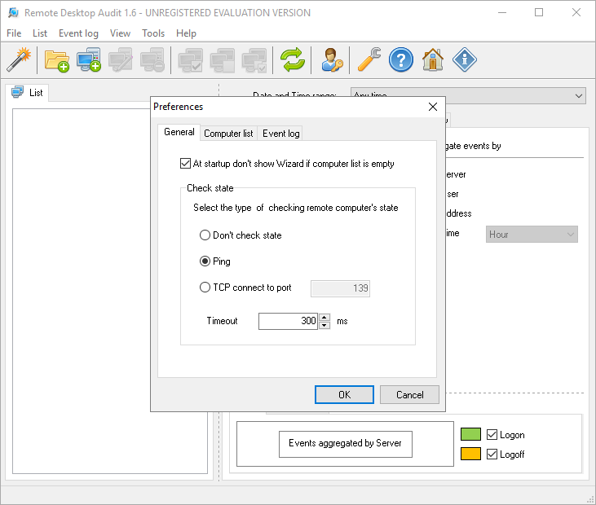Select the List tab in main window

28,93
